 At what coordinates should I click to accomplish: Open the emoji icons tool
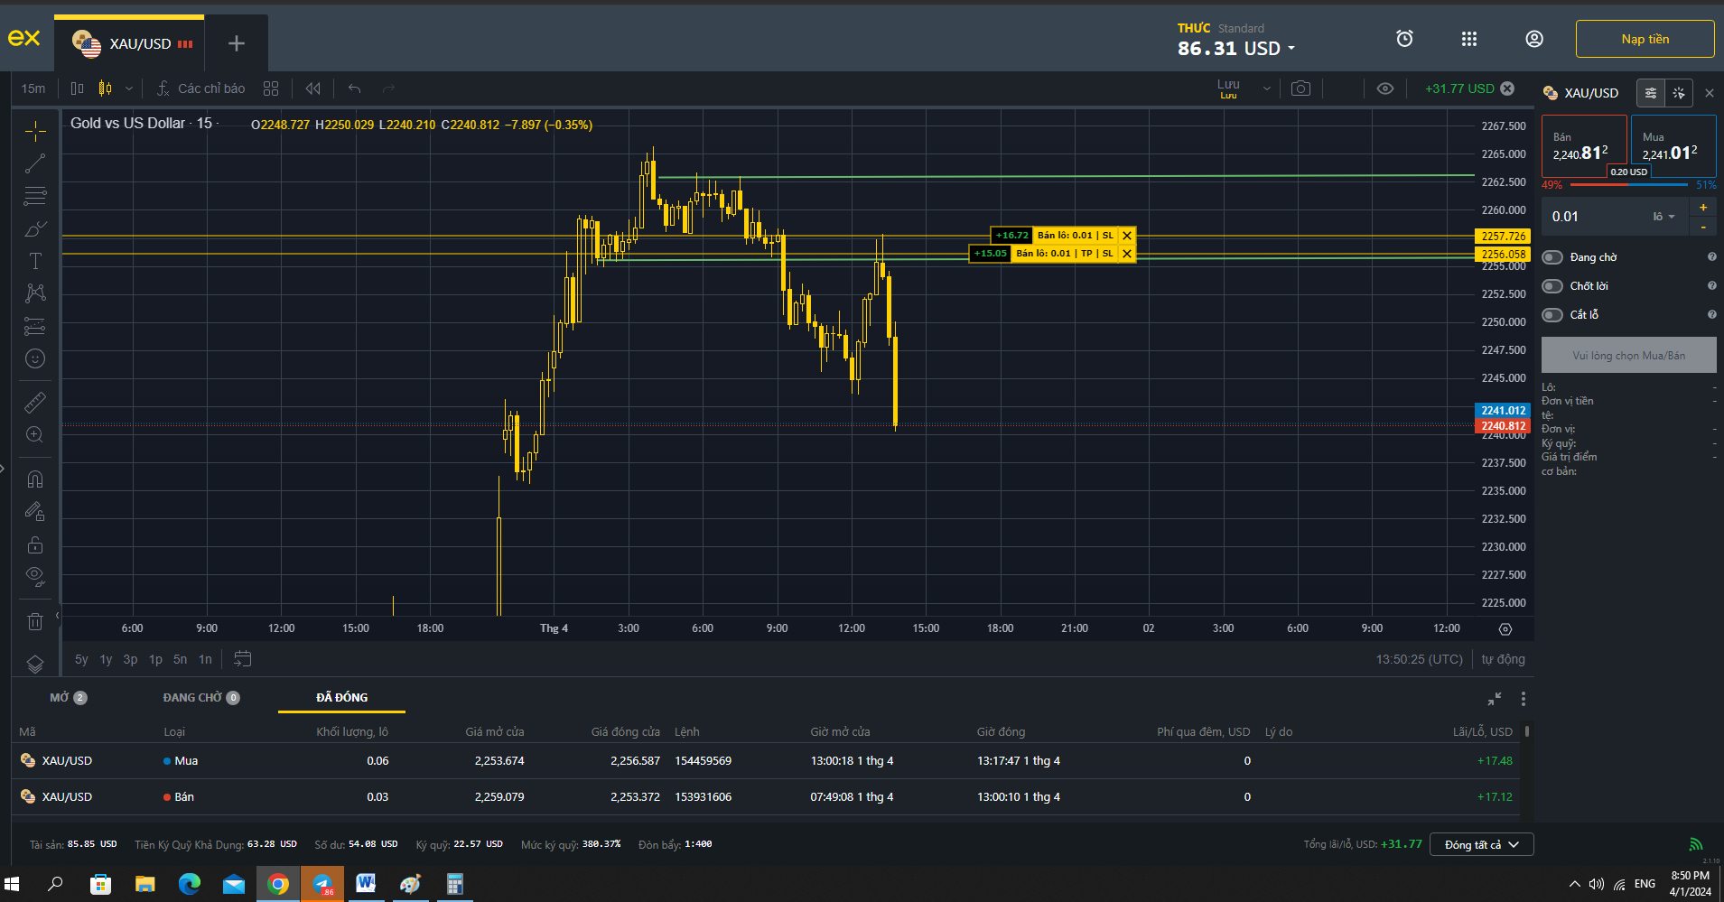coord(35,358)
